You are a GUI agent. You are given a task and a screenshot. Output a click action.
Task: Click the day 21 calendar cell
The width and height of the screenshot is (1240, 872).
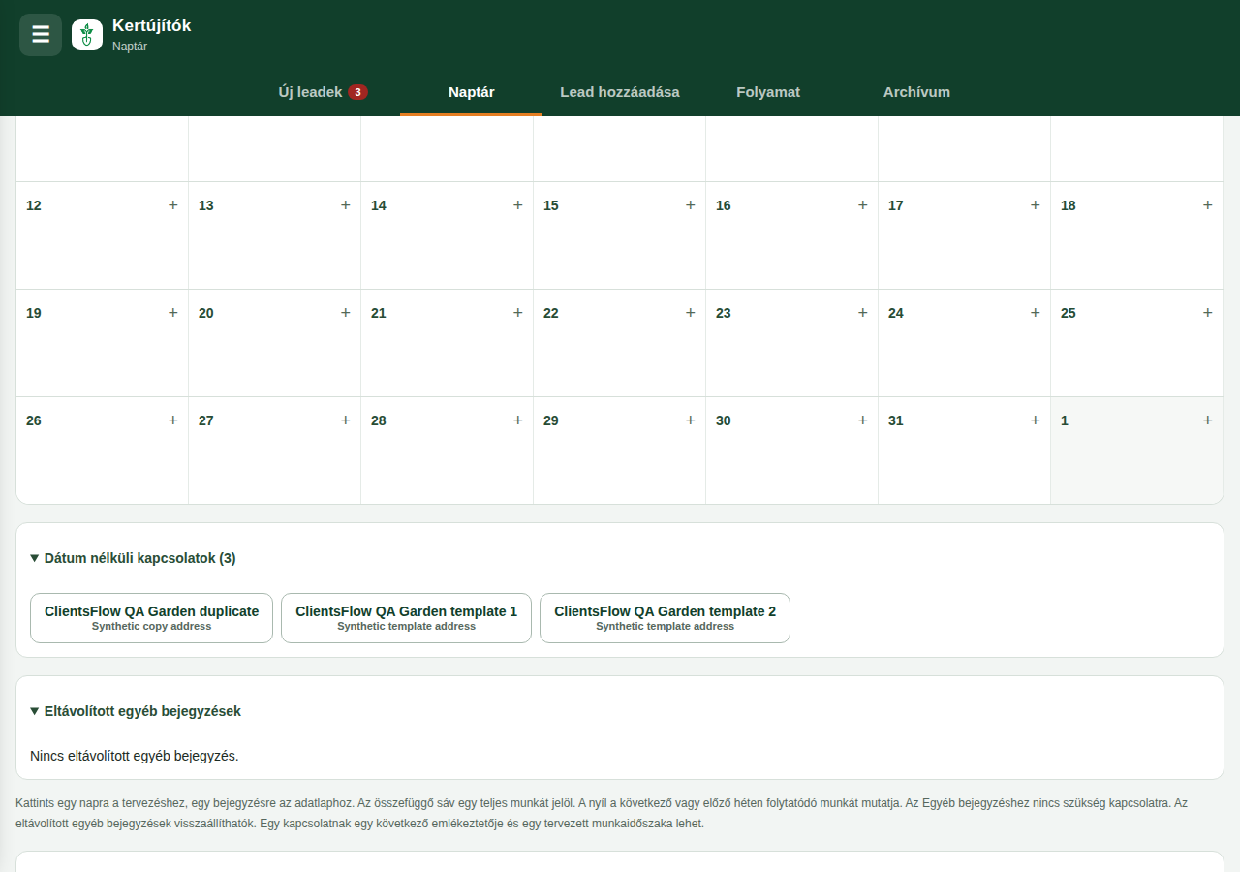coord(448,343)
